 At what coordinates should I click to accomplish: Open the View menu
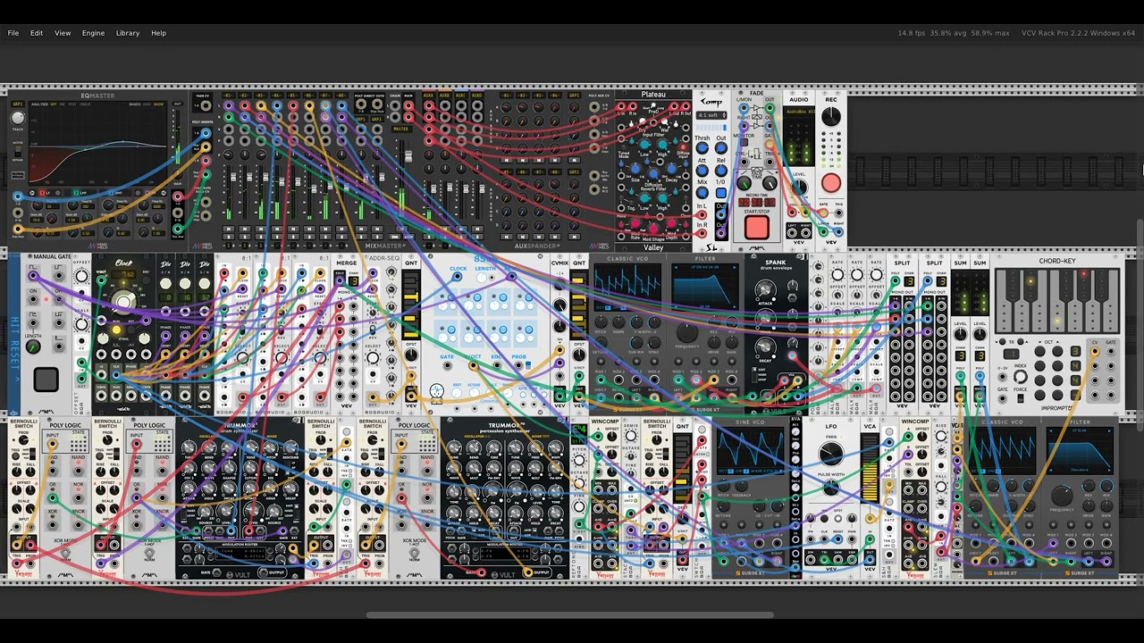(63, 33)
